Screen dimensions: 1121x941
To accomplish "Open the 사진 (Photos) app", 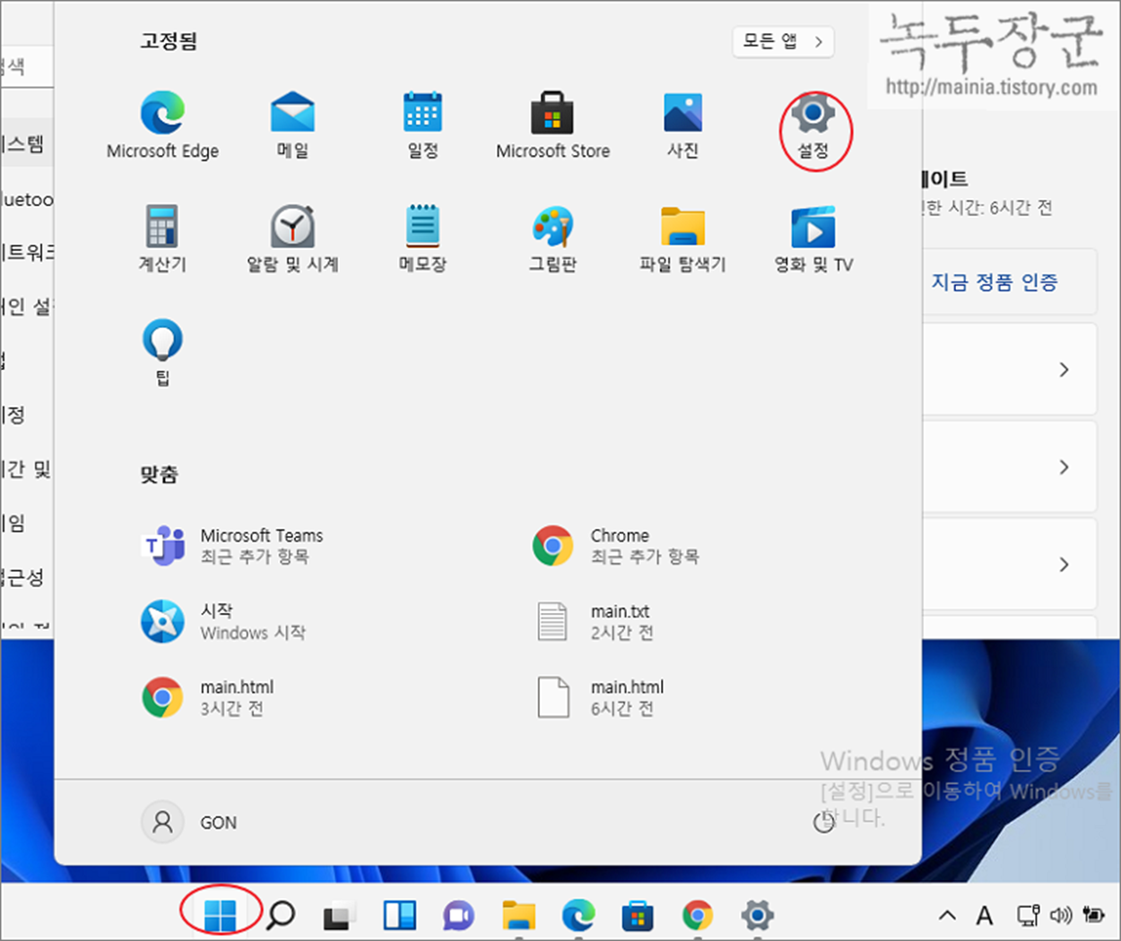I will [x=682, y=127].
